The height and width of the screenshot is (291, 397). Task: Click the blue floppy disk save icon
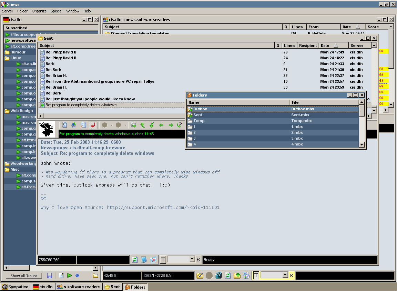click(x=49, y=275)
